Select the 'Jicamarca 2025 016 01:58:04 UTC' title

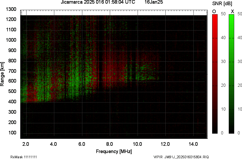[98, 2]
